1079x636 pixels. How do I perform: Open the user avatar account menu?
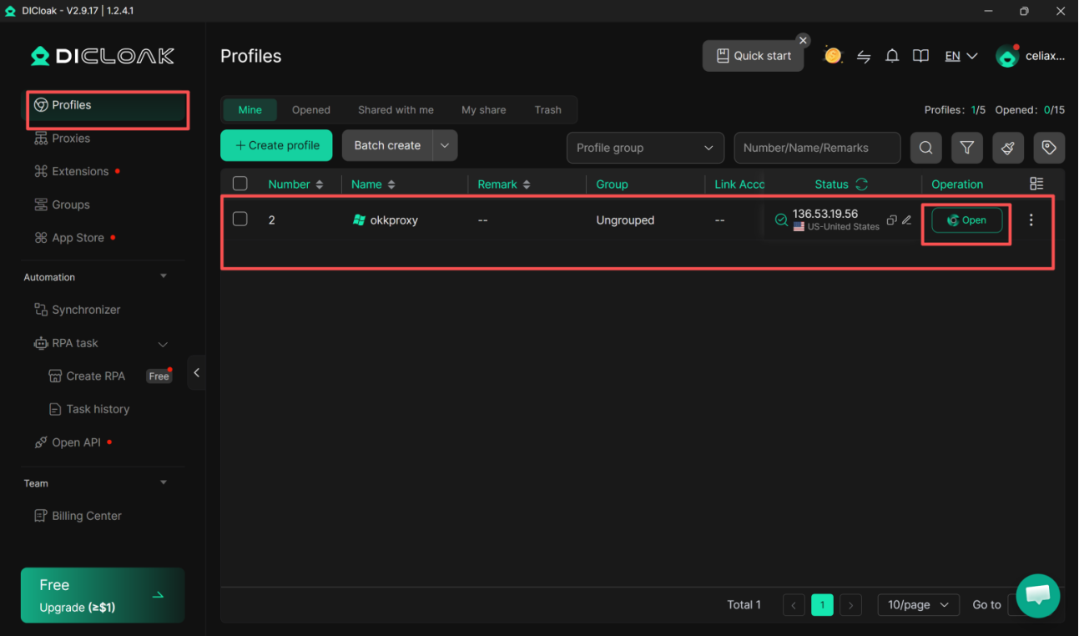[1007, 57]
